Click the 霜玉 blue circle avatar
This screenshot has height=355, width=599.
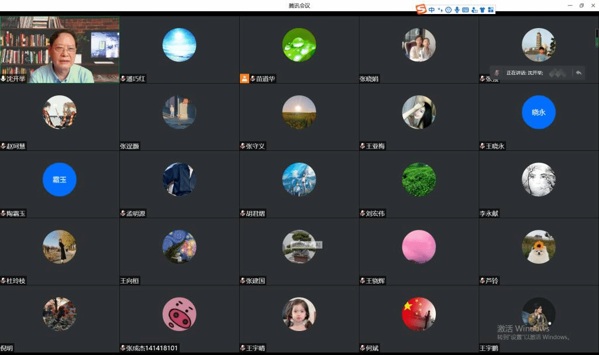[60, 180]
